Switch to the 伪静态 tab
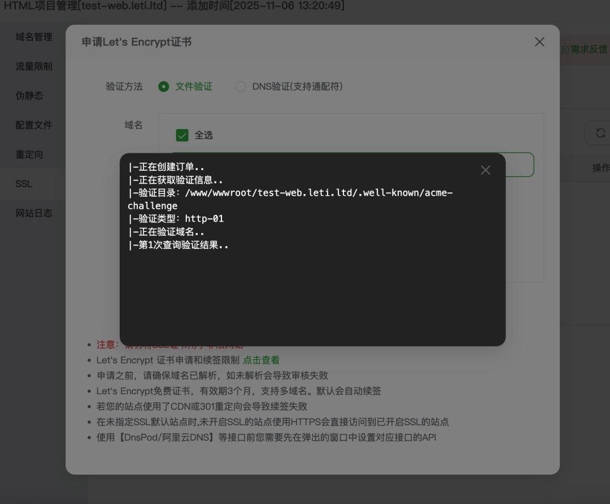Screen dimensions: 610x504 tap(29, 96)
